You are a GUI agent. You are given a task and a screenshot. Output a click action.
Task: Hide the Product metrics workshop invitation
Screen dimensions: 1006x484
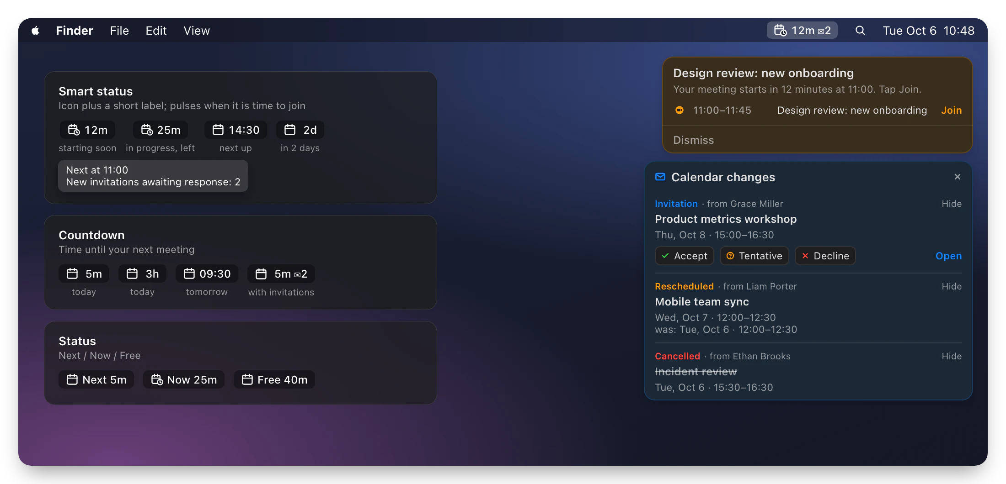951,204
